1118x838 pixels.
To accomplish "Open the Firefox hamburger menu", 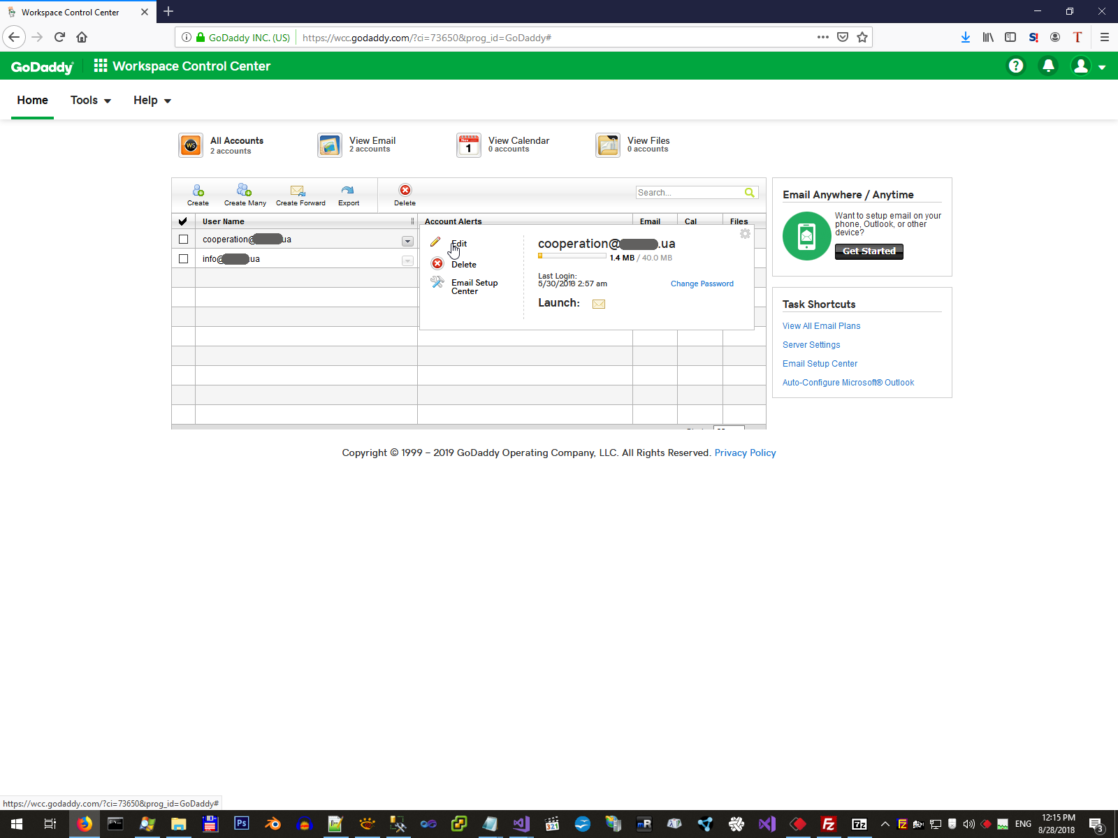I will pos(1105,37).
